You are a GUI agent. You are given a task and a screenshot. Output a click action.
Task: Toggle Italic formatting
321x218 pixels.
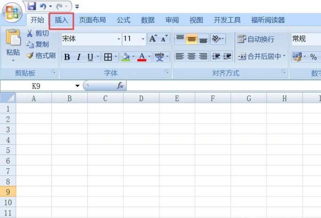(79, 57)
